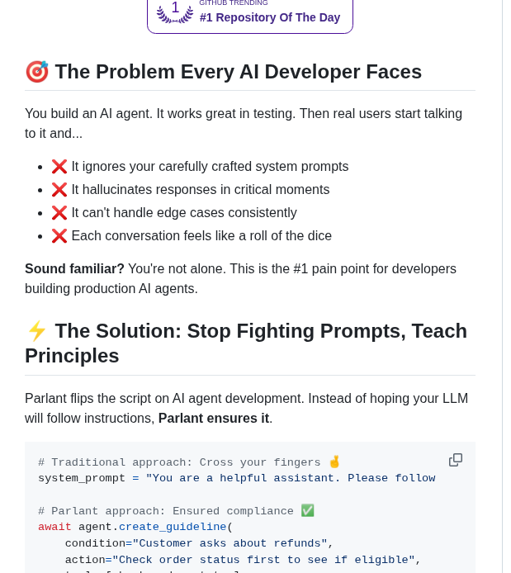Viewport: 511px width, 573px height.
Task: Click 'The Problem Every AI Developer Faces' heading
Action: (x=238, y=72)
